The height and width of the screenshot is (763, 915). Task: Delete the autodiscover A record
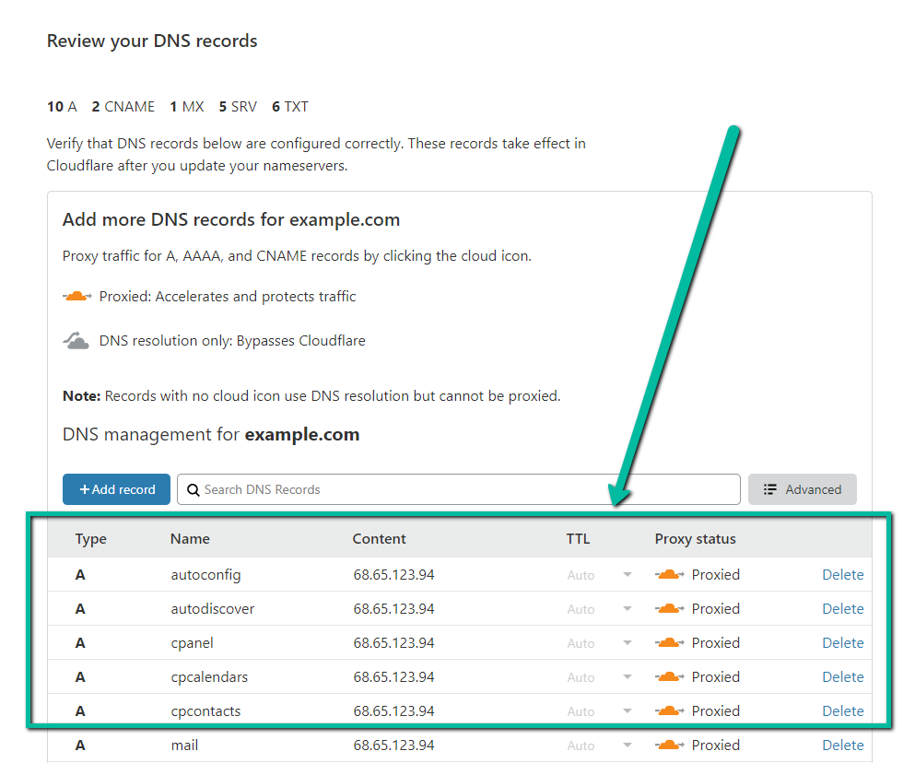[842, 608]
